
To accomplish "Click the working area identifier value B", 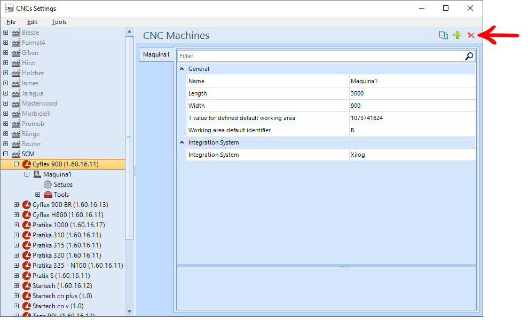I will (x=413, y=130).
